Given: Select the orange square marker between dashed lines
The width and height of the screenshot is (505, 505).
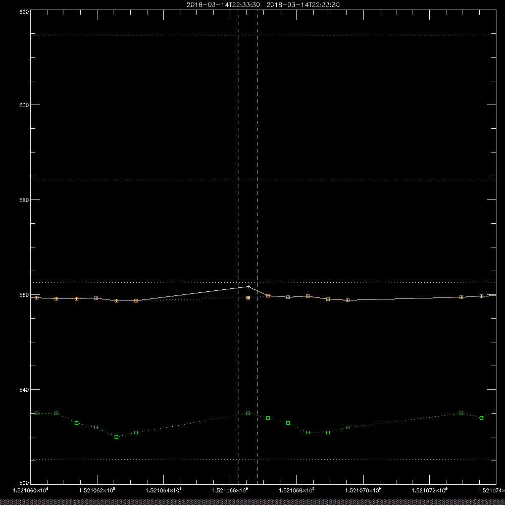Looking at the screenshot, I should pos(248,298).
